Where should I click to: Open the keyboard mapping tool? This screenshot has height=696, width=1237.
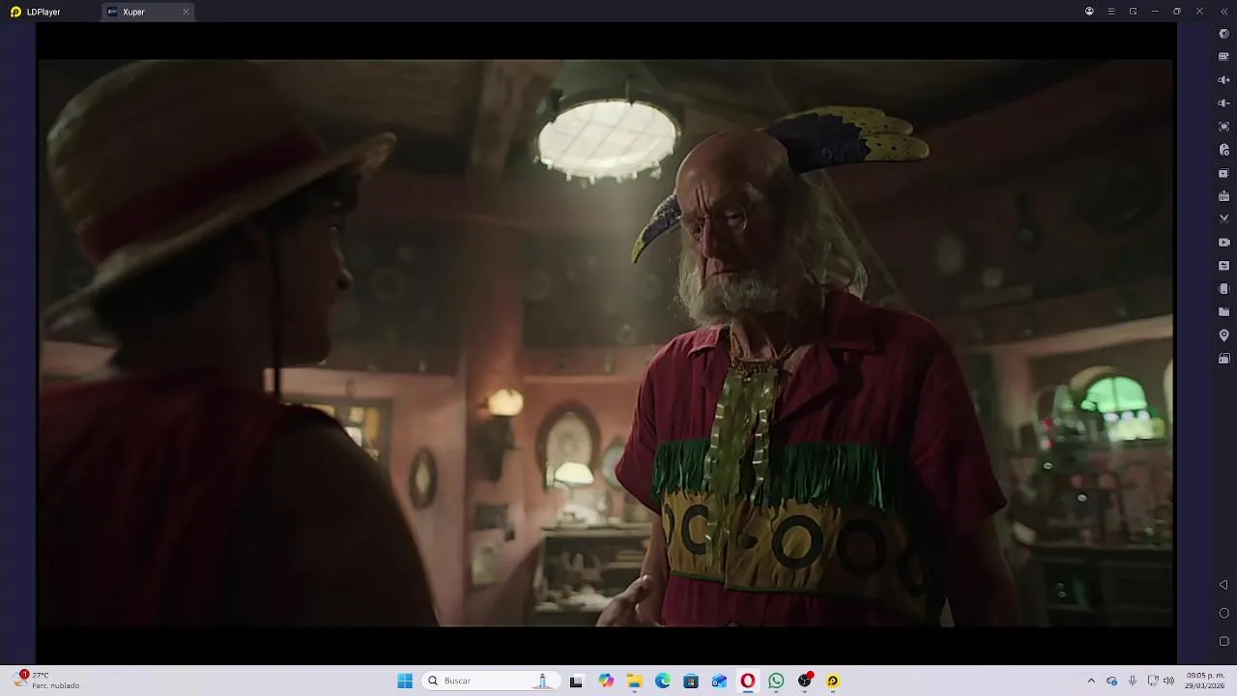tap(1223, 56)
